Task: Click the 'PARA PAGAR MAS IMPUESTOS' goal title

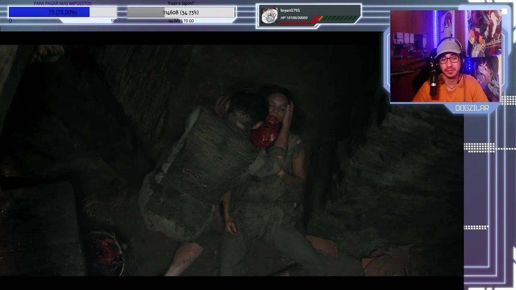Action: tap(62, 3)
